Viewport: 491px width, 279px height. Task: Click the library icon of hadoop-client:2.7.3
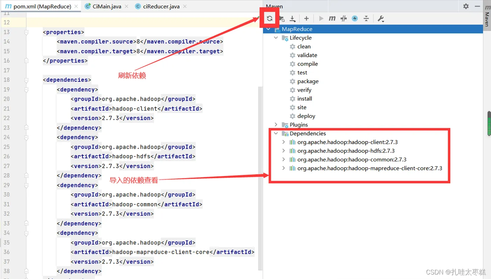coord(292,142)
